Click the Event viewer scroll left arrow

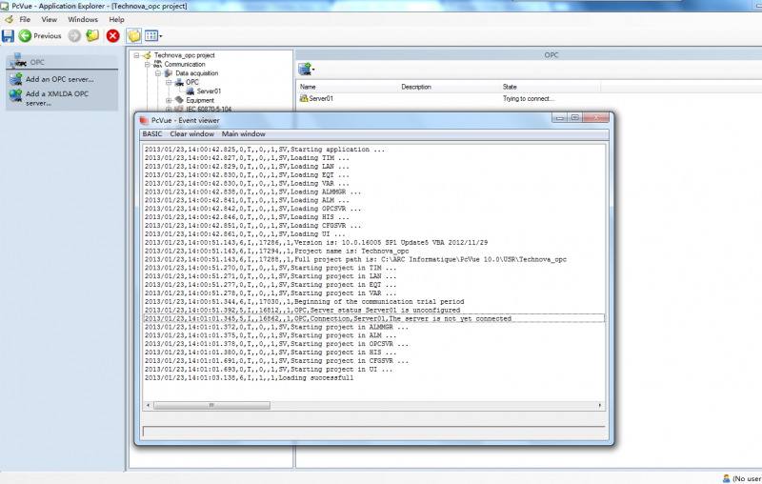coord(149,405)
